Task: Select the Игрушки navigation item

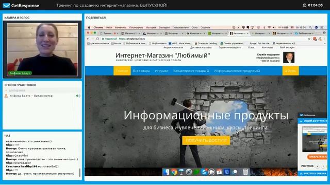Action: coord(161,71)
